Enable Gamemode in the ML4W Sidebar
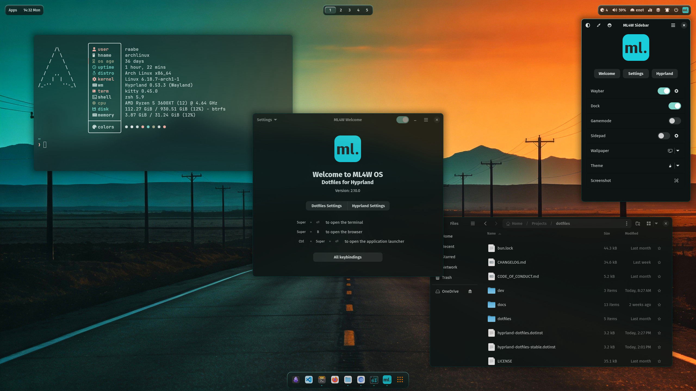Viewport: 696px width, 391px height. pos(674,121)
